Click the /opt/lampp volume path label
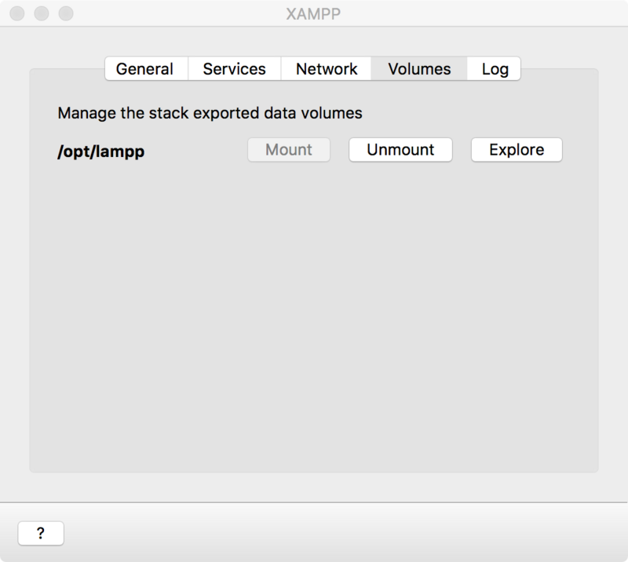 pos(101,151)
